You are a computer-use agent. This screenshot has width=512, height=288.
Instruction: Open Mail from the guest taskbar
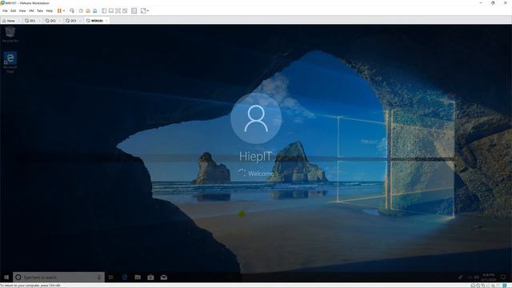163,278
